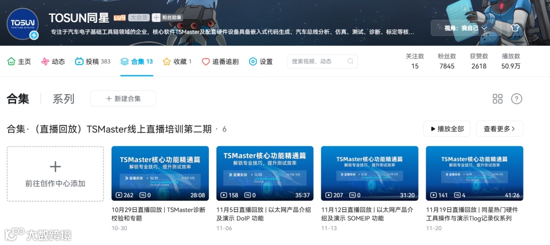This screenshot has height=245, width=550.
Task: Open the 追番追剧 tab
Action: (220, 62)
